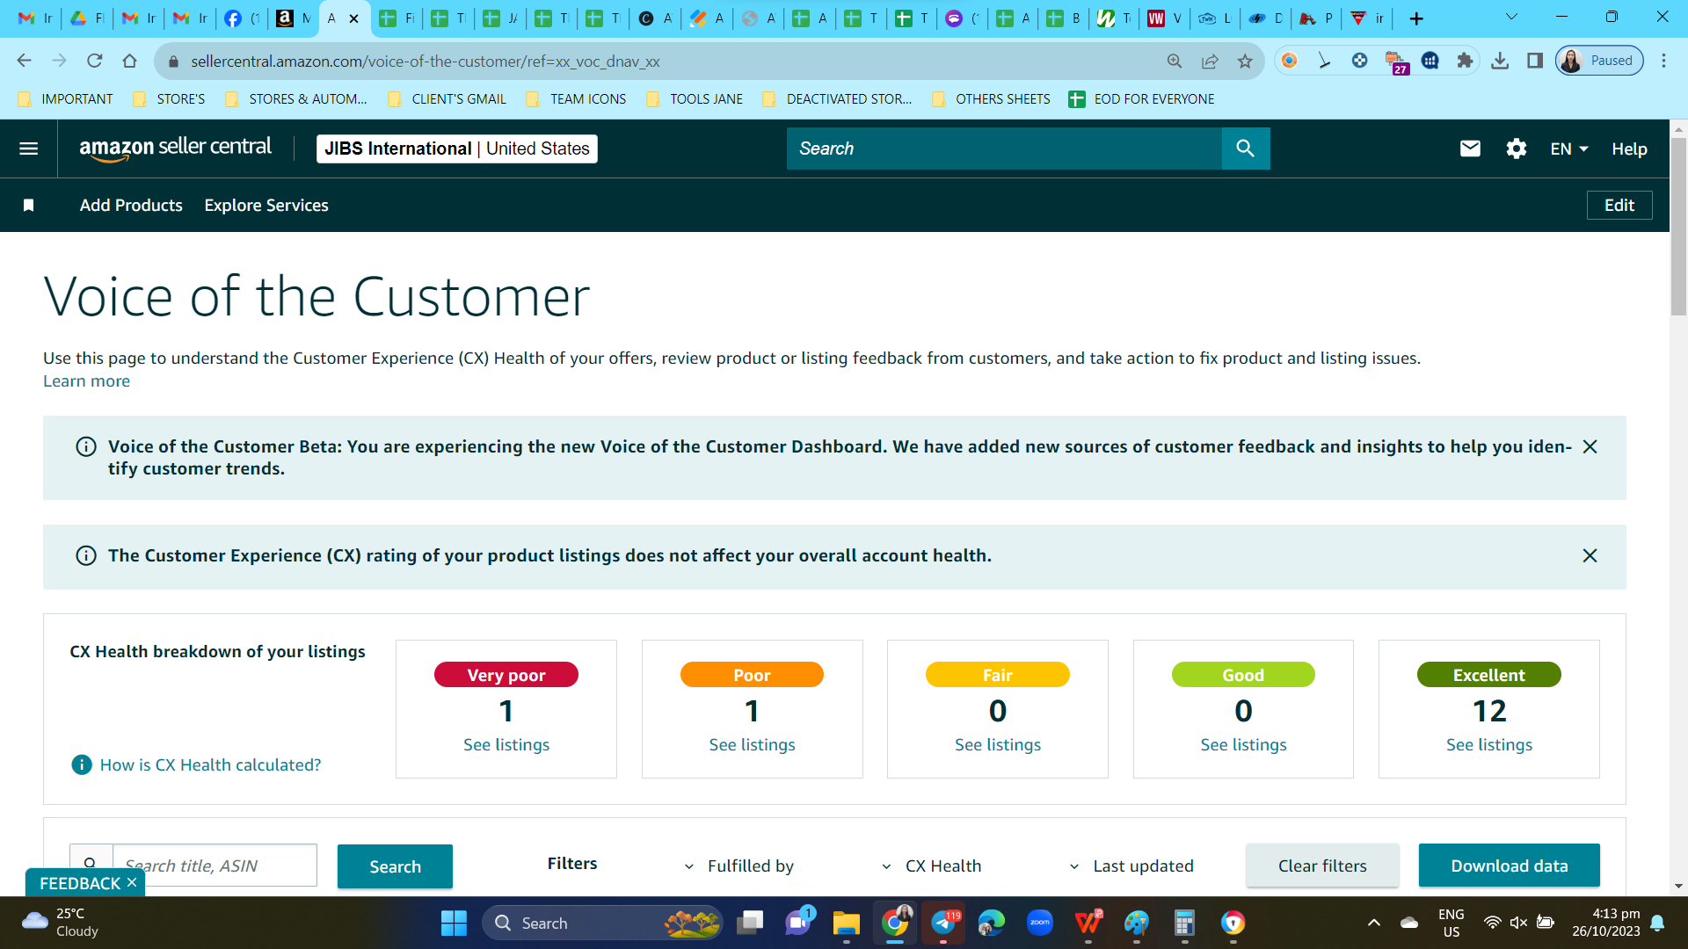Close the FEEDBACK tab
The image size is (1688, 949).
point(132,882)
